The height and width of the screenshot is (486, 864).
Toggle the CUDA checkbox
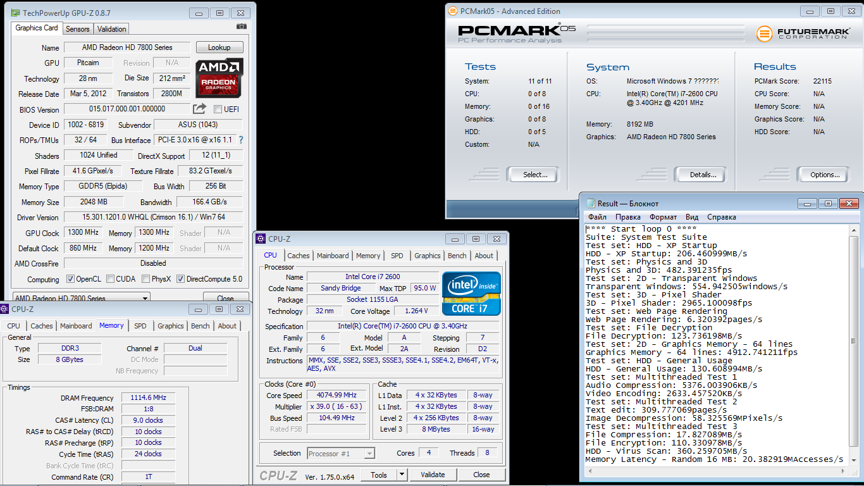pyautogui.click(x=111, y=279)
